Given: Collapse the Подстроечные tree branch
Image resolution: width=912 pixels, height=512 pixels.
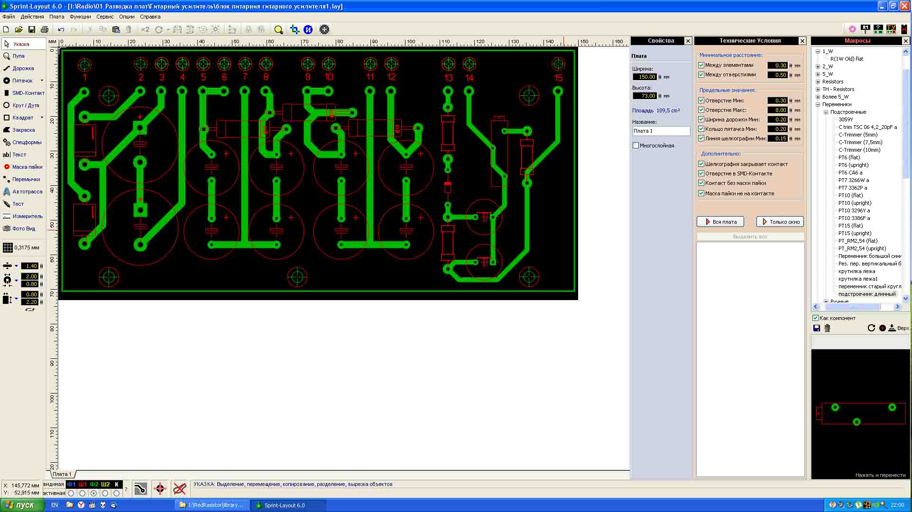Looking at the screenshot, I should point(826,112).
